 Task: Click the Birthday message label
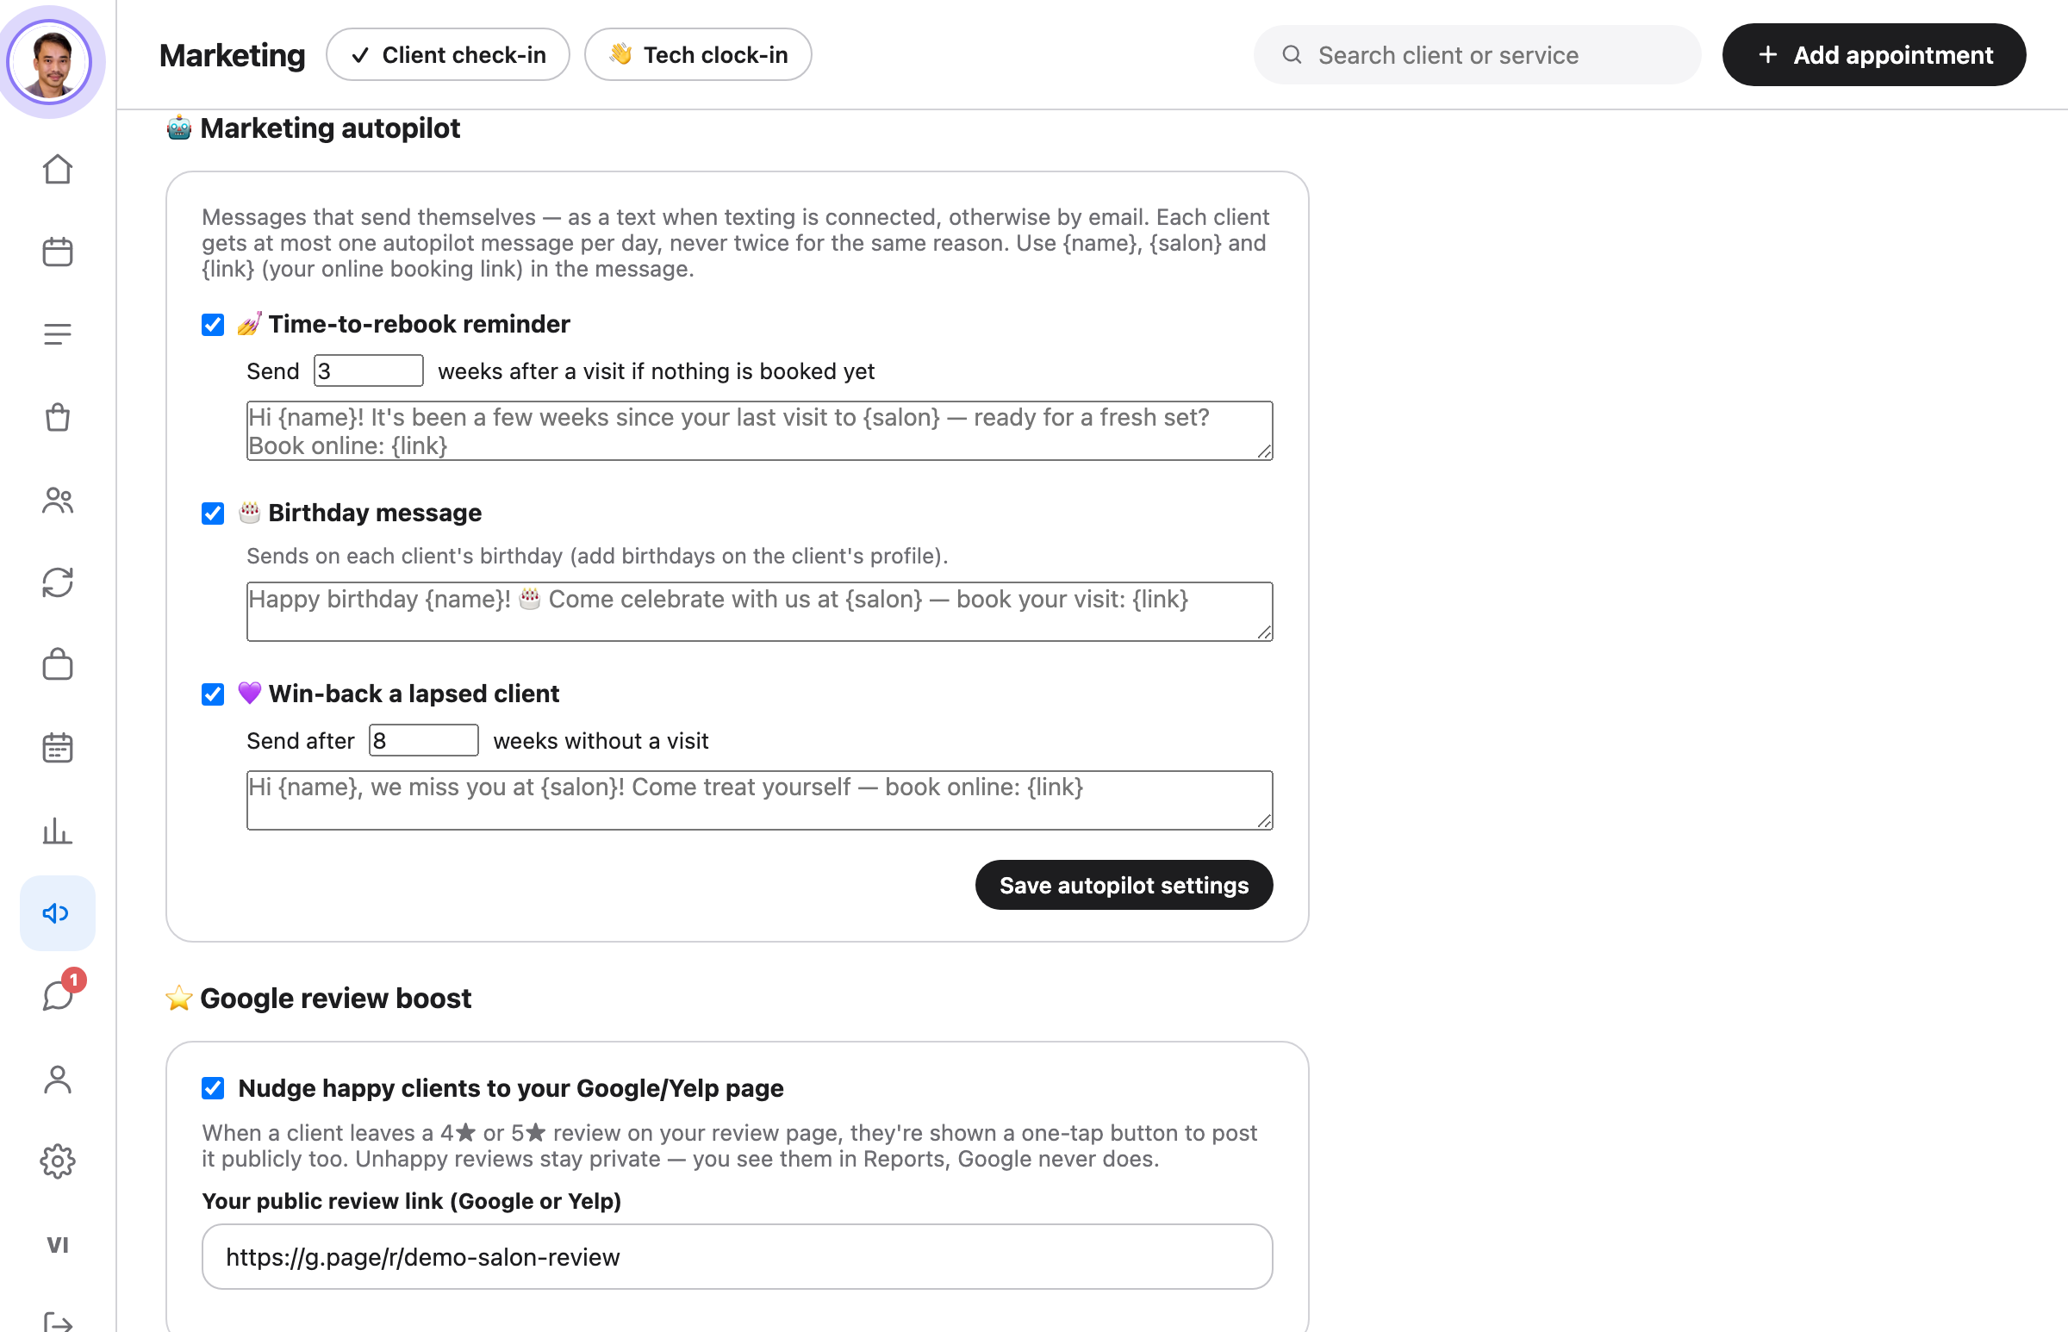[x=375, y=512]
